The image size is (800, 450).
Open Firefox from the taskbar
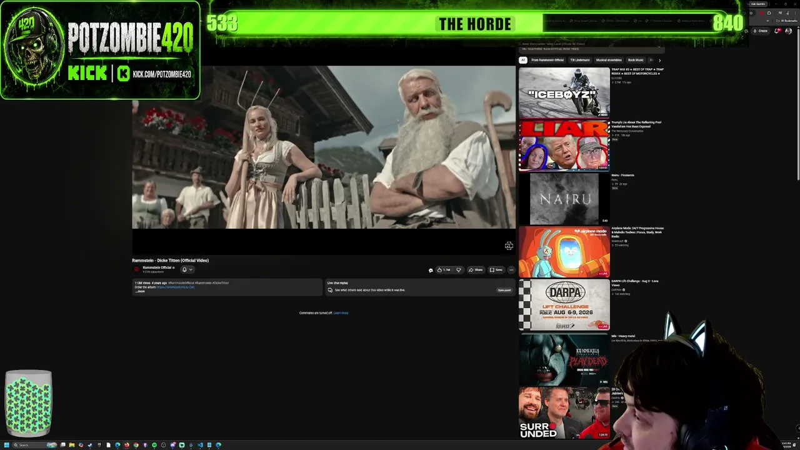pyautogui.click(x=126, y=445)
